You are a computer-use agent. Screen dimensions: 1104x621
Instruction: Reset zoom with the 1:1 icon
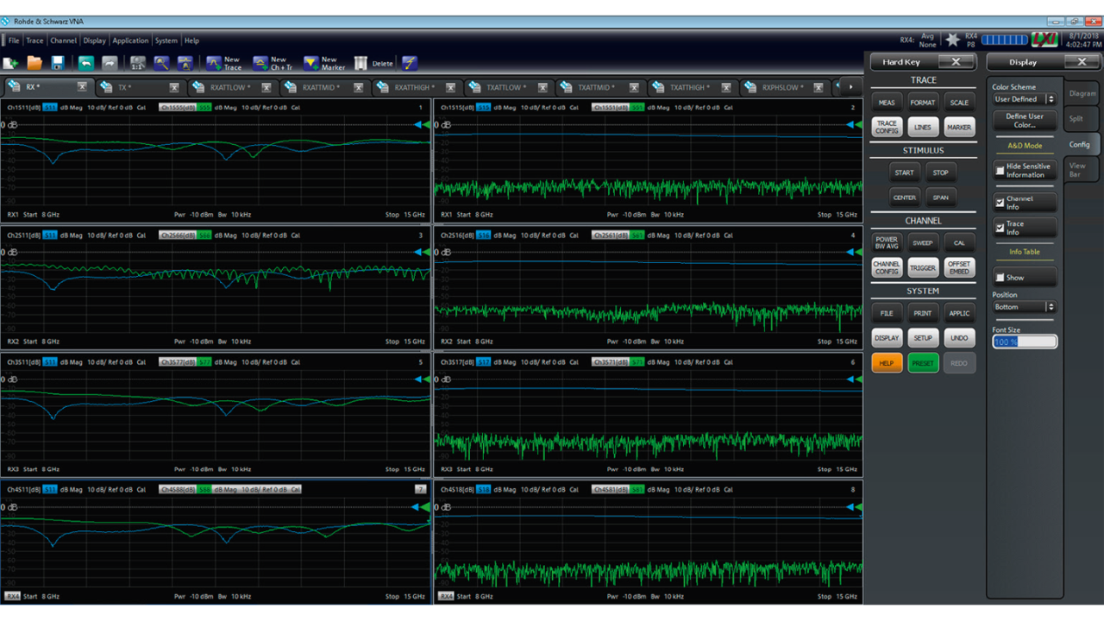(137, 63)
